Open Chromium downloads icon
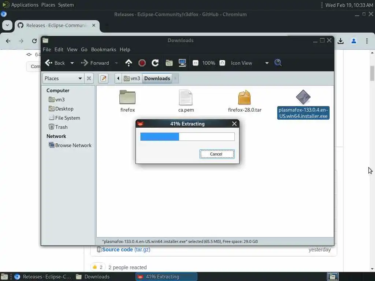 341,41
